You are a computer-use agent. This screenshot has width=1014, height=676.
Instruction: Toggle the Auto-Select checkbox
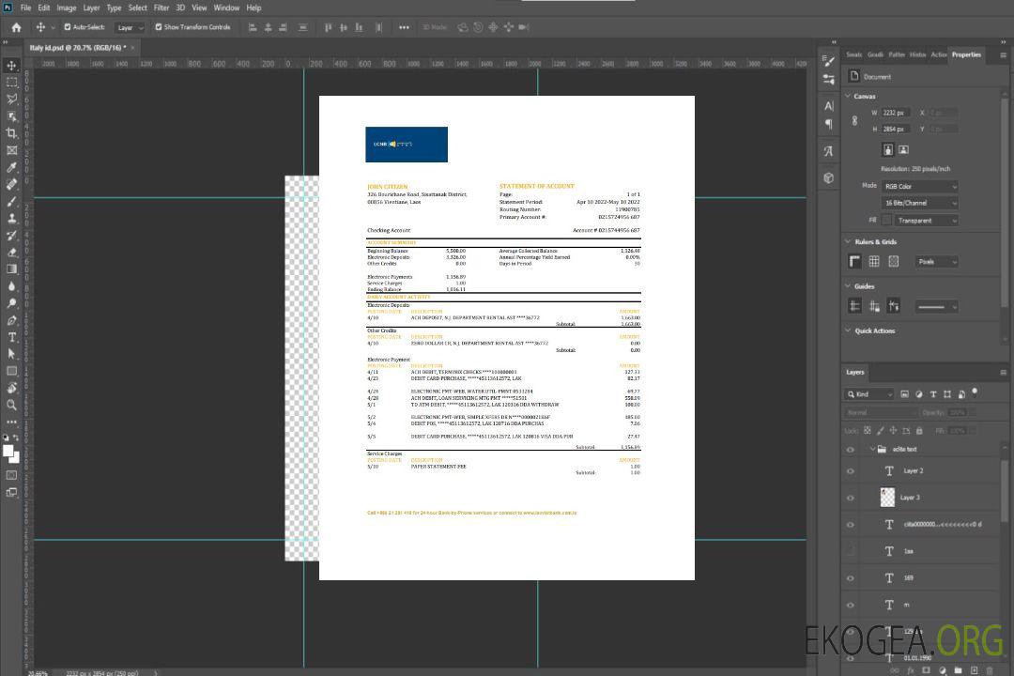pyautogui.click(x=68, y=27)
